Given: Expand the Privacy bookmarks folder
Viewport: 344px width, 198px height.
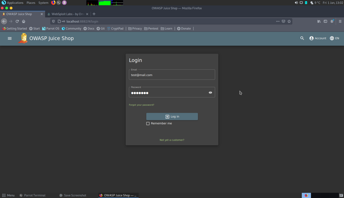Looking at the screenshot, I should (x=135, y=29).
